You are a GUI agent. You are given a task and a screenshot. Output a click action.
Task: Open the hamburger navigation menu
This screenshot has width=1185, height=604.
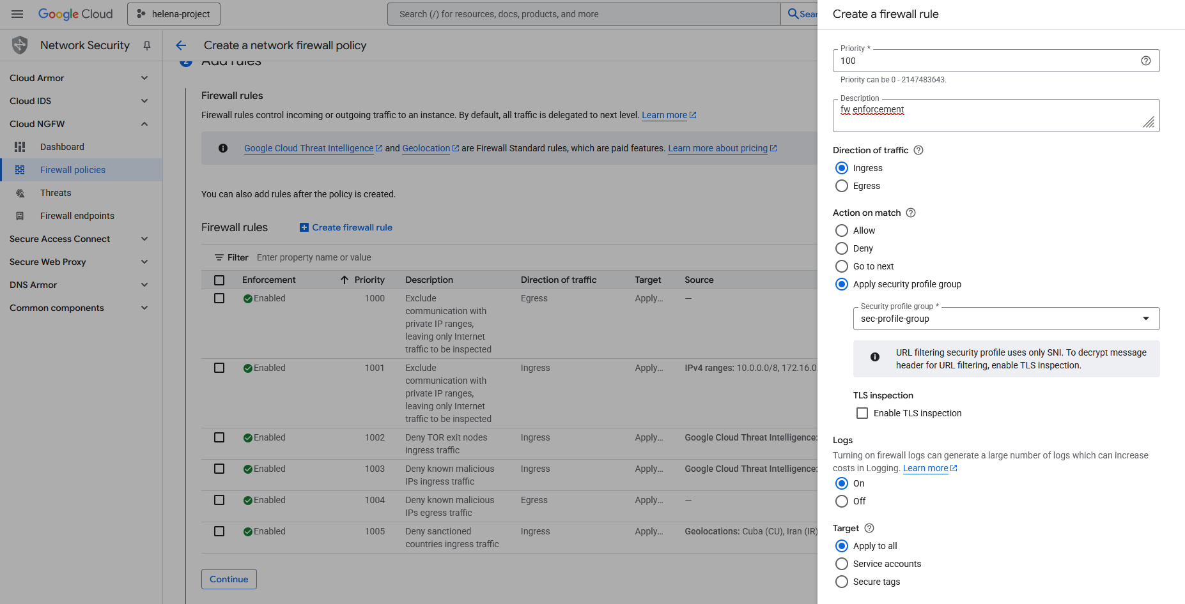[x=17, y=14]
